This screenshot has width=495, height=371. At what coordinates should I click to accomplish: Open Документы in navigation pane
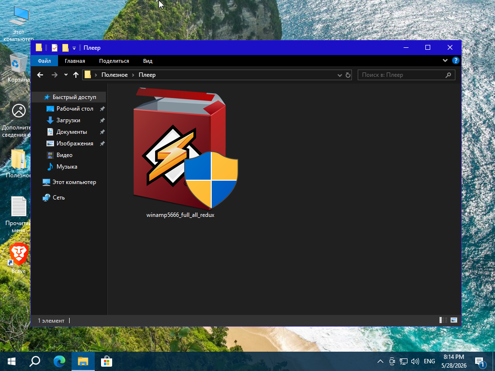tap(72, 132)
